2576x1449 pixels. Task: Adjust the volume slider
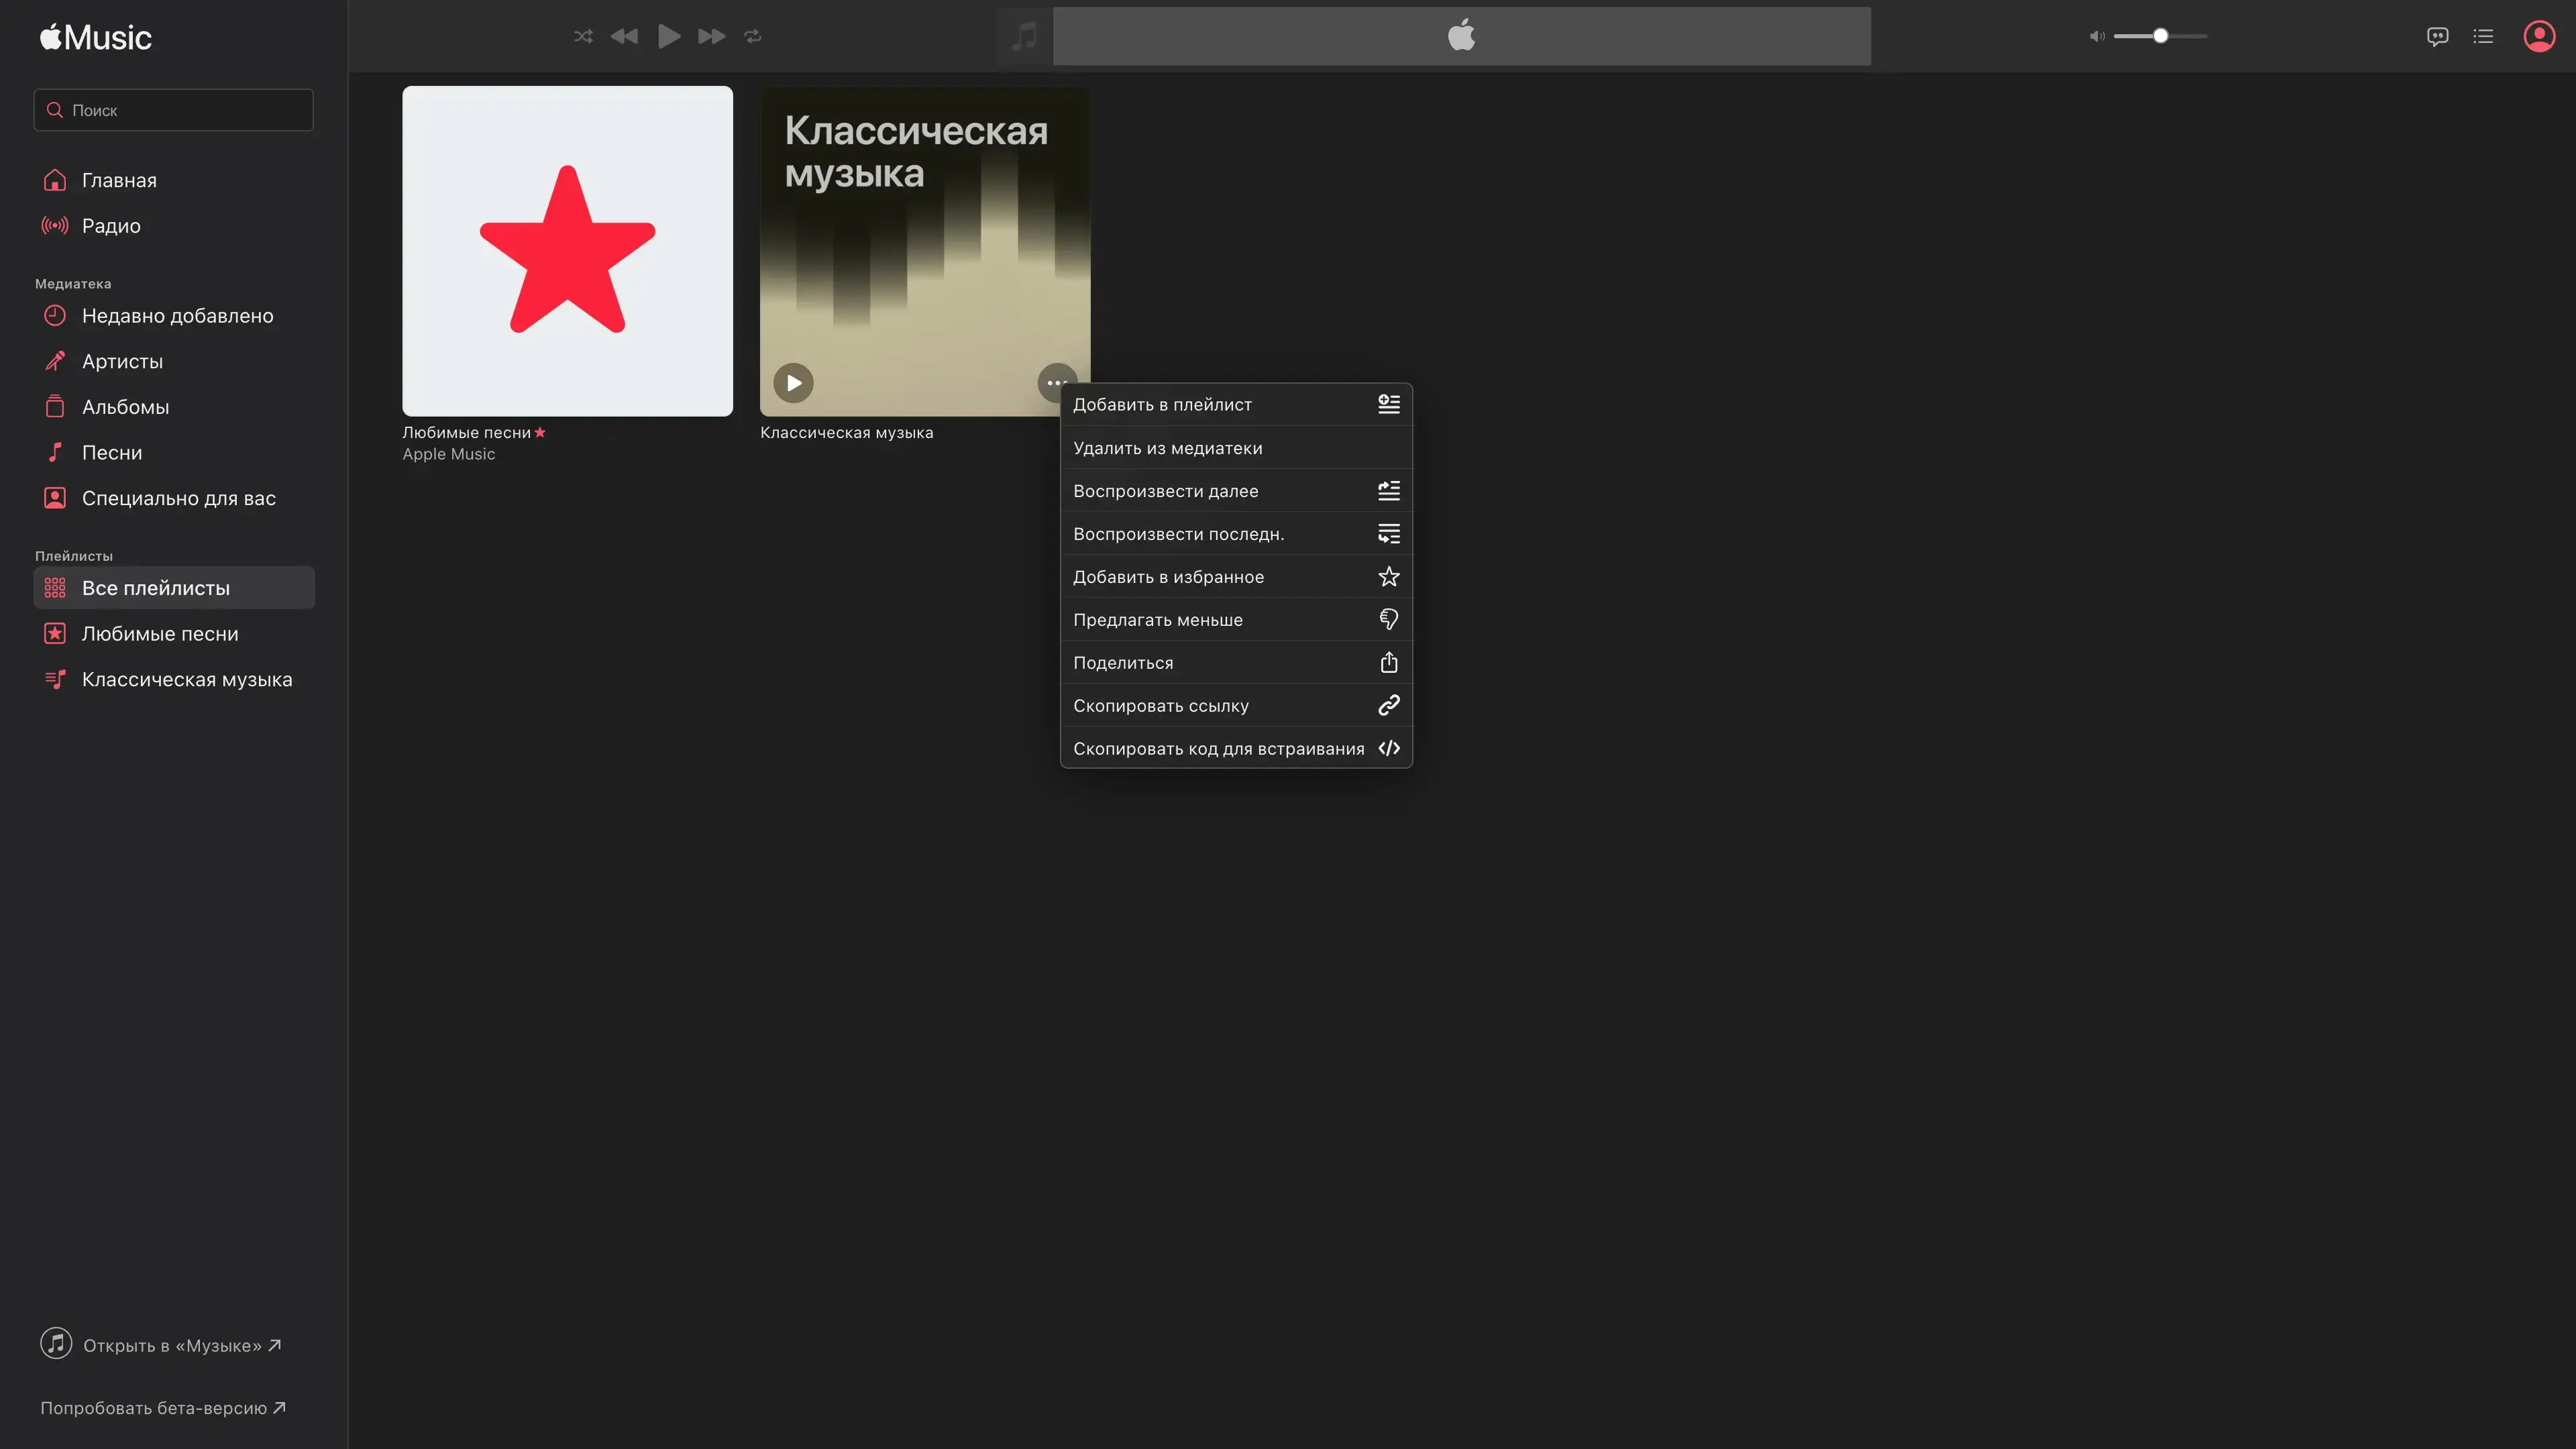2160,37
